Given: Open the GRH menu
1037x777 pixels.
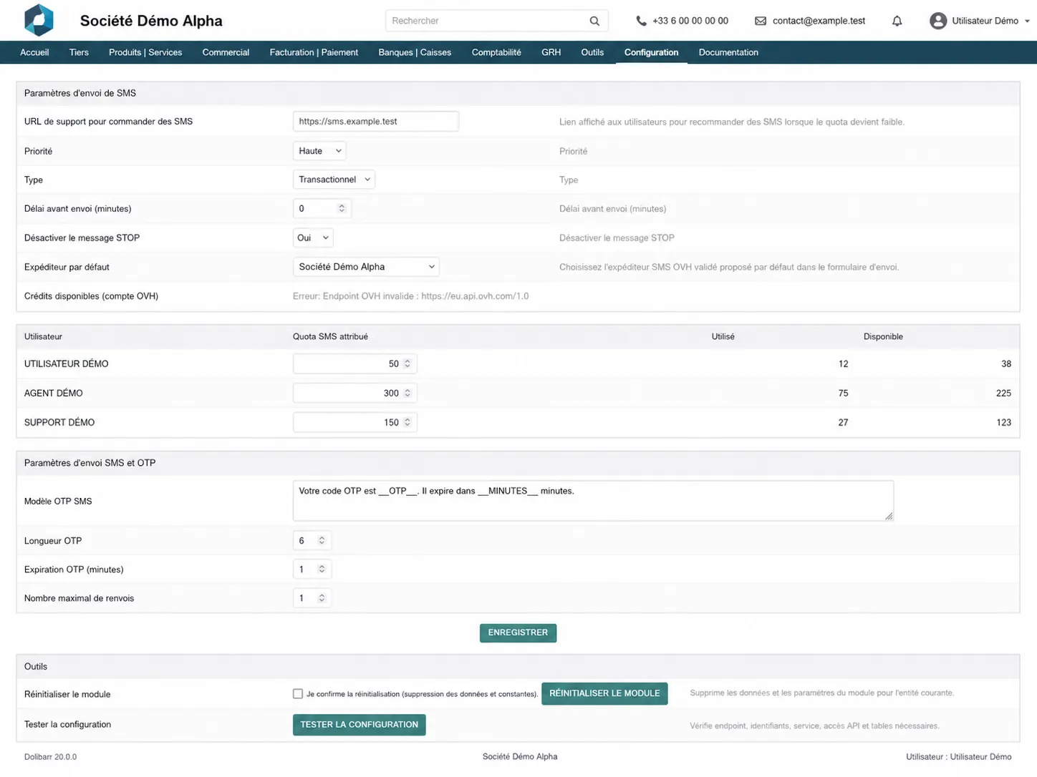Looking at the screenshot, I should coord(551,52).
